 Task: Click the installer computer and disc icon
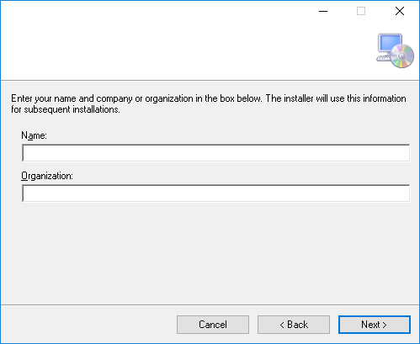pos(395,50)
